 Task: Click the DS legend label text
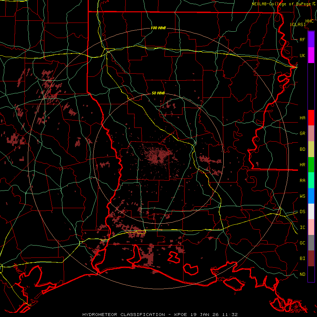pos(302,211)
